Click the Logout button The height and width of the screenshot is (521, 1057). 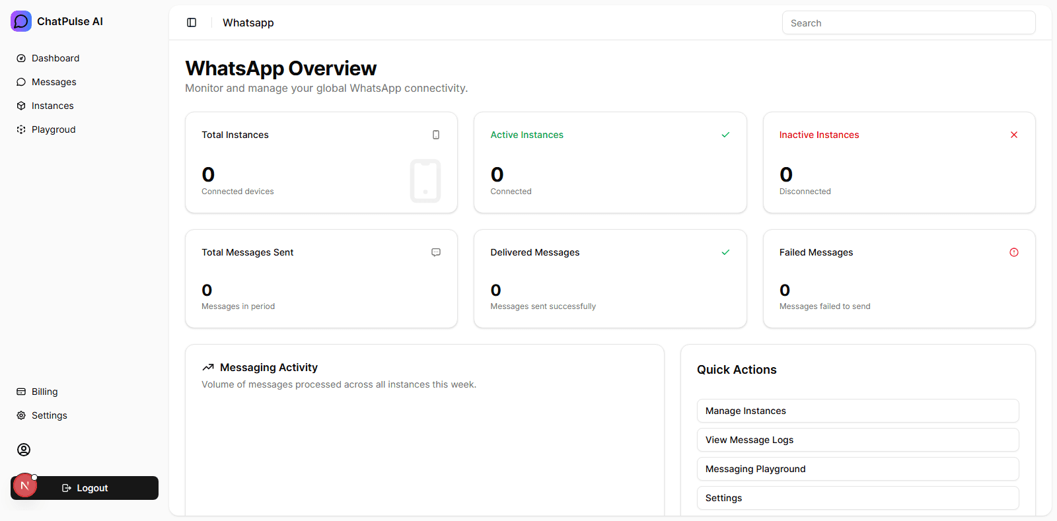85,488
